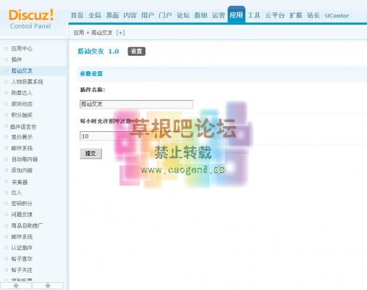The height and width of the screenshot is (290, 367).
Task: Open the 工具 tab
Action: (254, 15)
